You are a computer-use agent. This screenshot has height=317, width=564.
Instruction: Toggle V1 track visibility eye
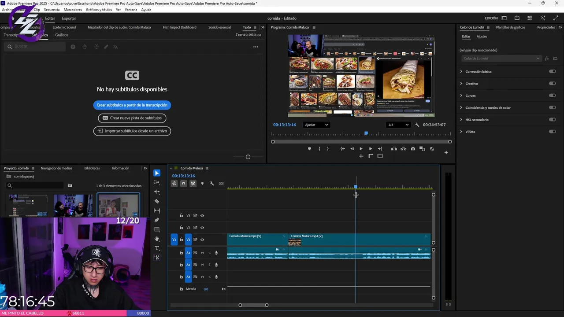click(202, 240)
